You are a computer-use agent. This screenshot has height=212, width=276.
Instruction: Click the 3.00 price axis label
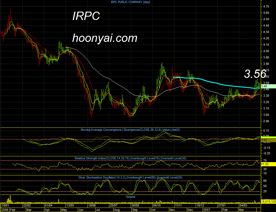(x=266, y=115)
